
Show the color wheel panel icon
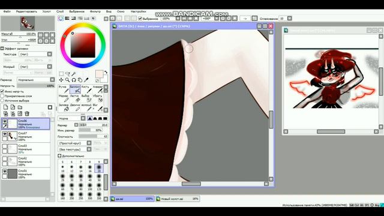[61, 19]
